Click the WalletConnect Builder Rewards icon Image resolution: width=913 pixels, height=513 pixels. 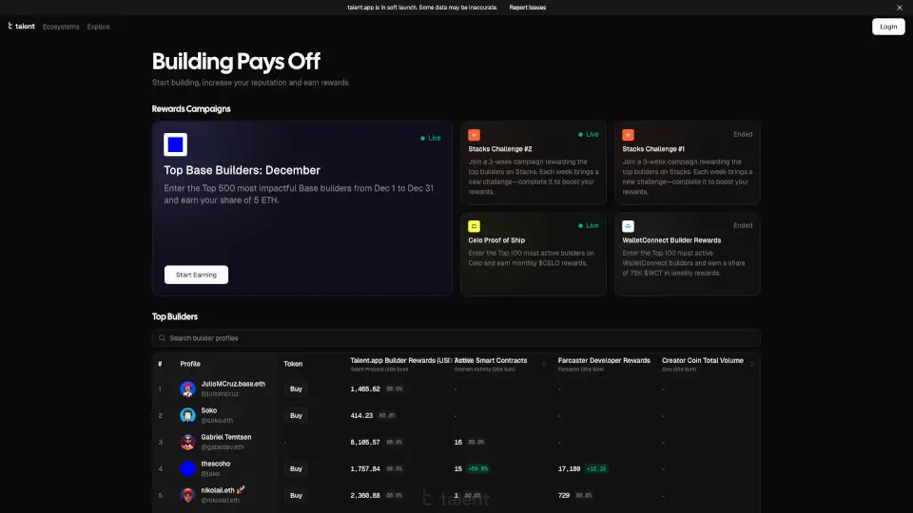629,226
